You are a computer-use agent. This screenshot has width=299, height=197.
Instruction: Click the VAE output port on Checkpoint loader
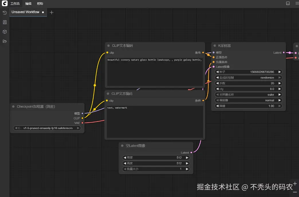pos(82,123)
